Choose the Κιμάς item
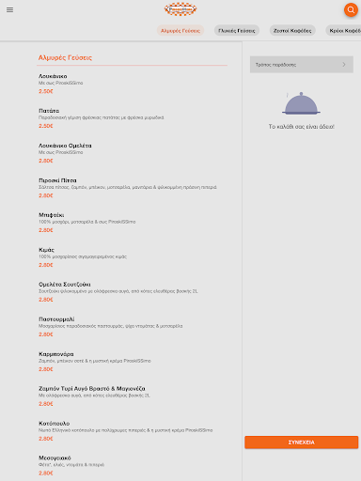This screenshot has width=361, height=481. point(132,257)
